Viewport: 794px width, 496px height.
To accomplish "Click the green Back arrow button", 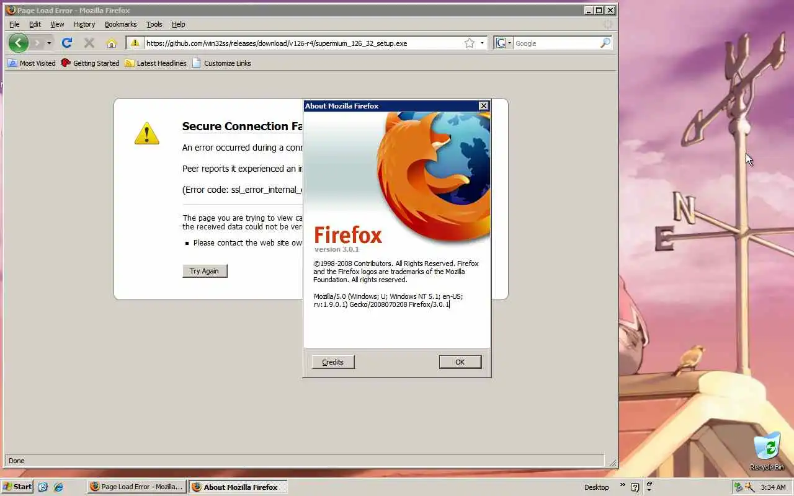I will (19, 43).
